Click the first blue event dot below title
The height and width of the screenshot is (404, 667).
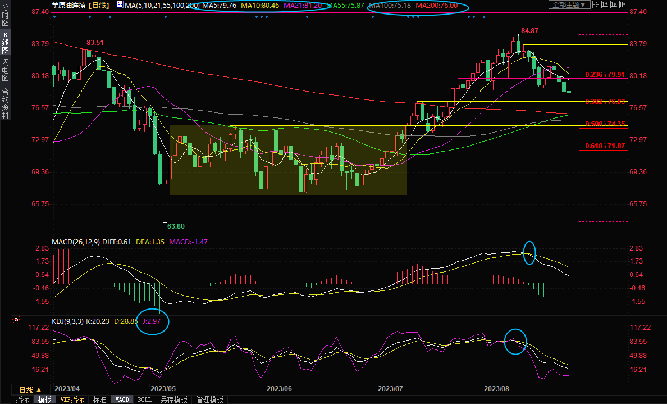pos(54,16)
